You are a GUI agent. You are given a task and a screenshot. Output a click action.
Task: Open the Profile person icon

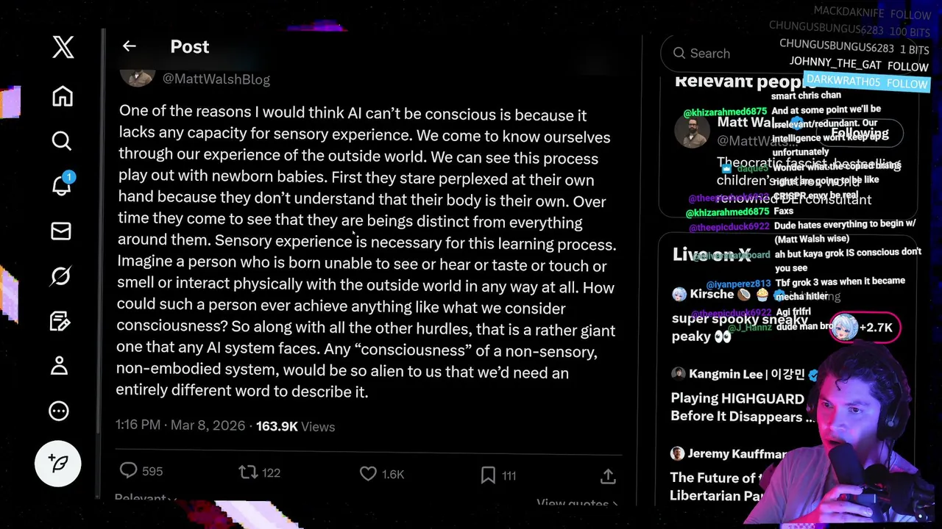(x=60, y=365)
